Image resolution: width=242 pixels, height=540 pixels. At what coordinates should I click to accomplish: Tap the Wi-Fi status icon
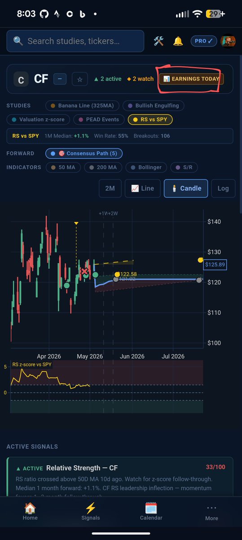pos(197,14)
